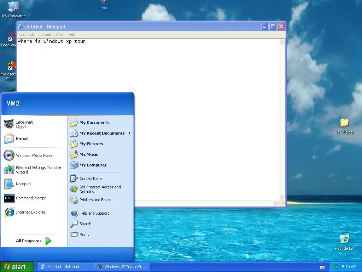Click Notepad title bar icon
This screenshot has width=362, height=272.
tap(20, 26)
